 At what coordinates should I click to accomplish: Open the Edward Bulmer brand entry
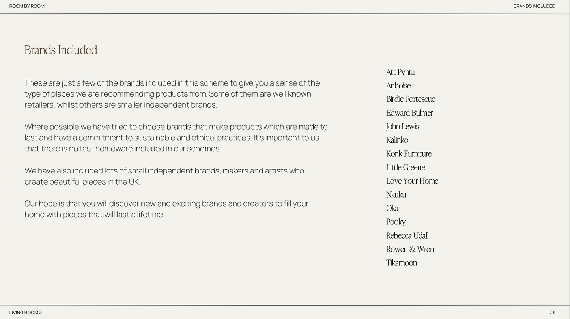click(409, 113)
